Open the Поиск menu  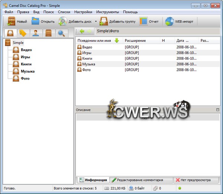click(x=49, y=12)
